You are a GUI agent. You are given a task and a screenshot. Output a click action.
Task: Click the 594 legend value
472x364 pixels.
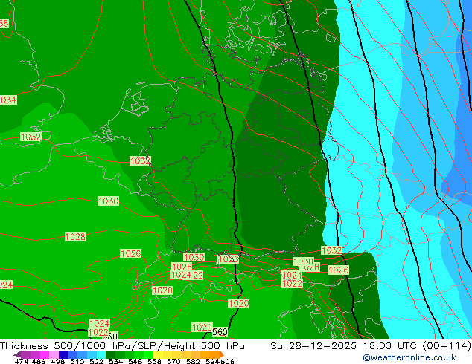click(x=212, y=361)
